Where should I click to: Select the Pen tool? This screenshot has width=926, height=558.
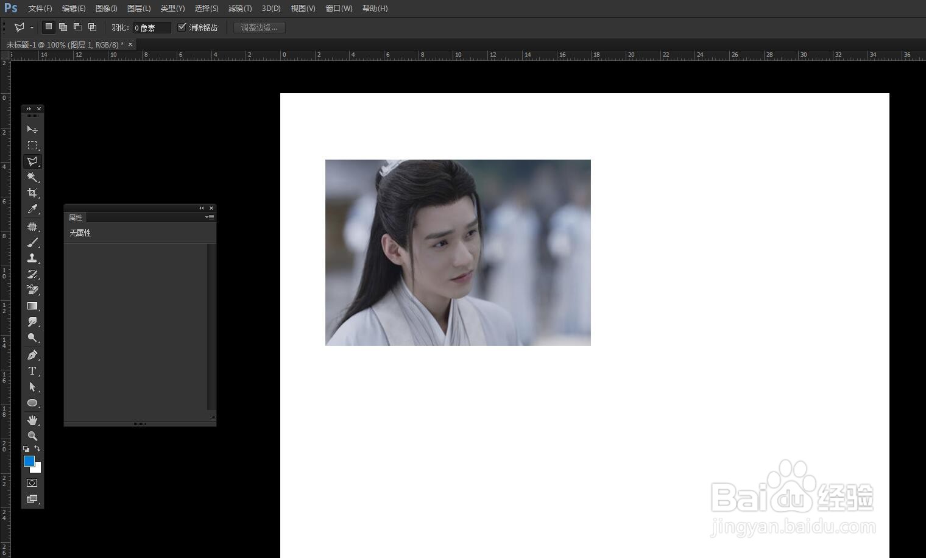pyautogui.click(x=32, y=355)
